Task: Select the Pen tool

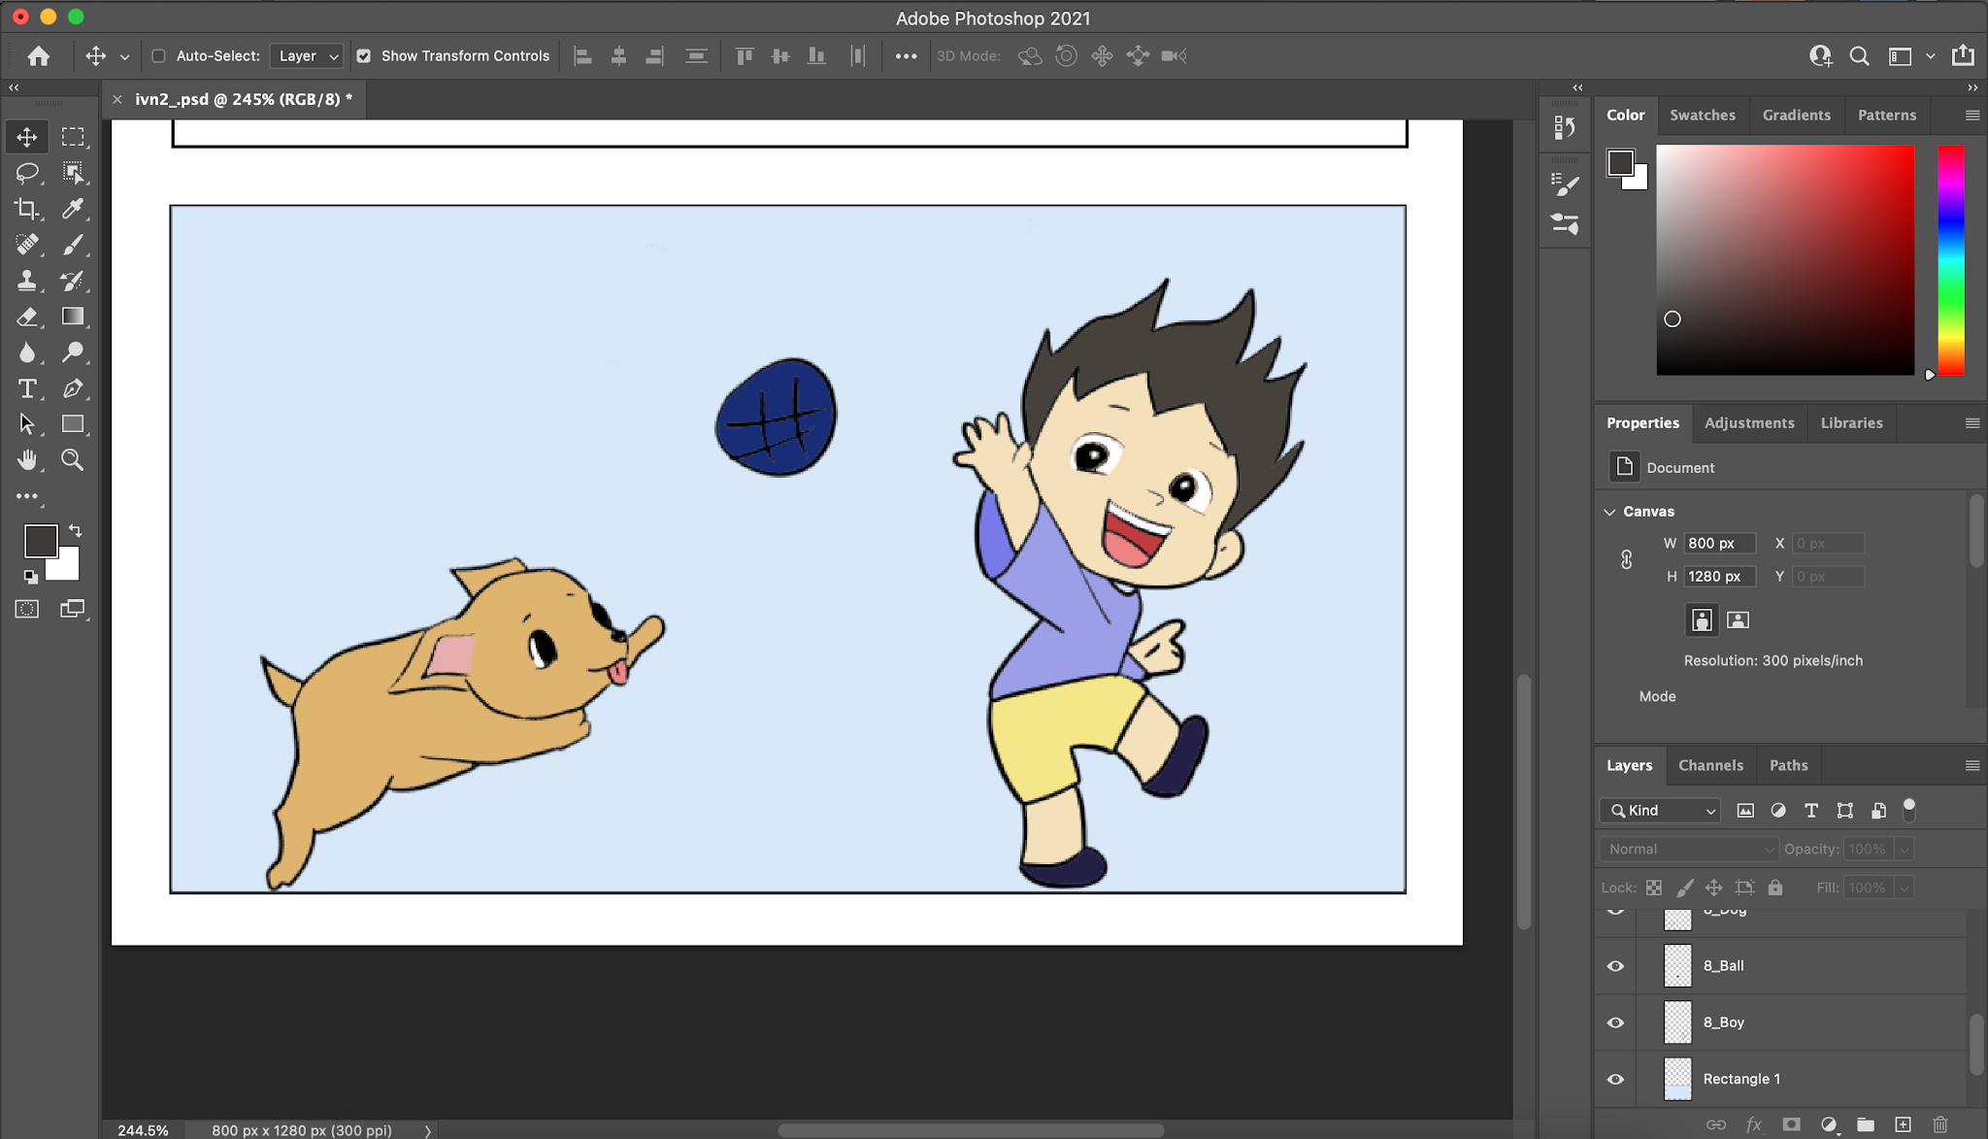Action: 73,388
